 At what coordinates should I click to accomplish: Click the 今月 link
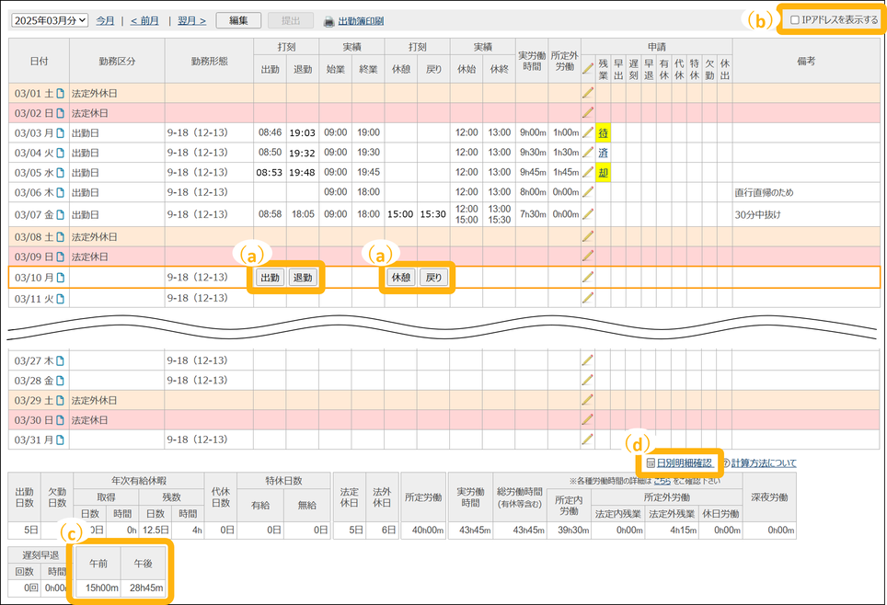[x=107, y=19]
